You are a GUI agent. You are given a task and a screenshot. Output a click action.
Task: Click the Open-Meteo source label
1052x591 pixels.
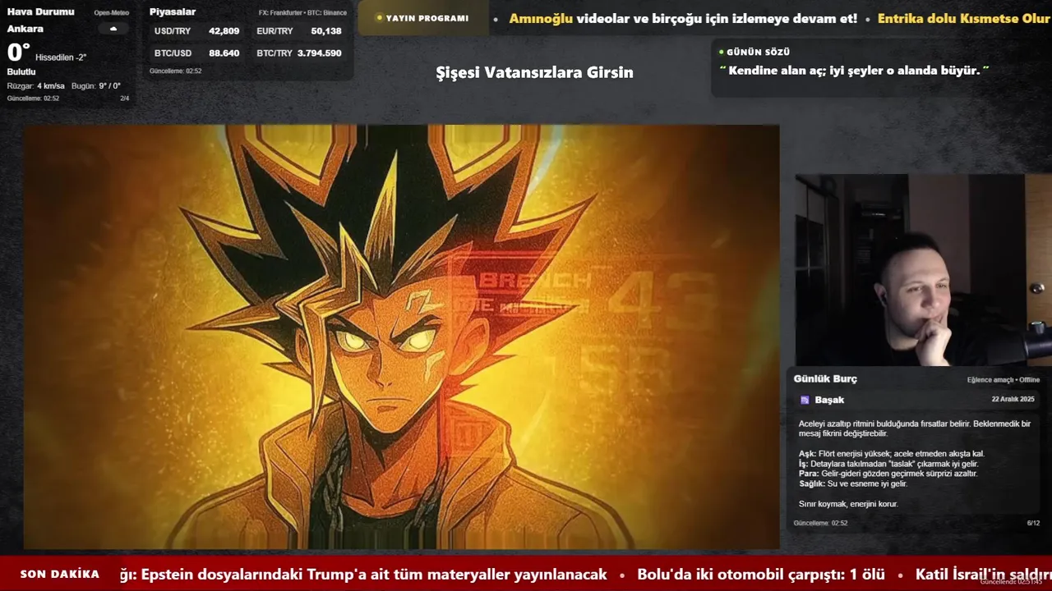click(111, 12)
